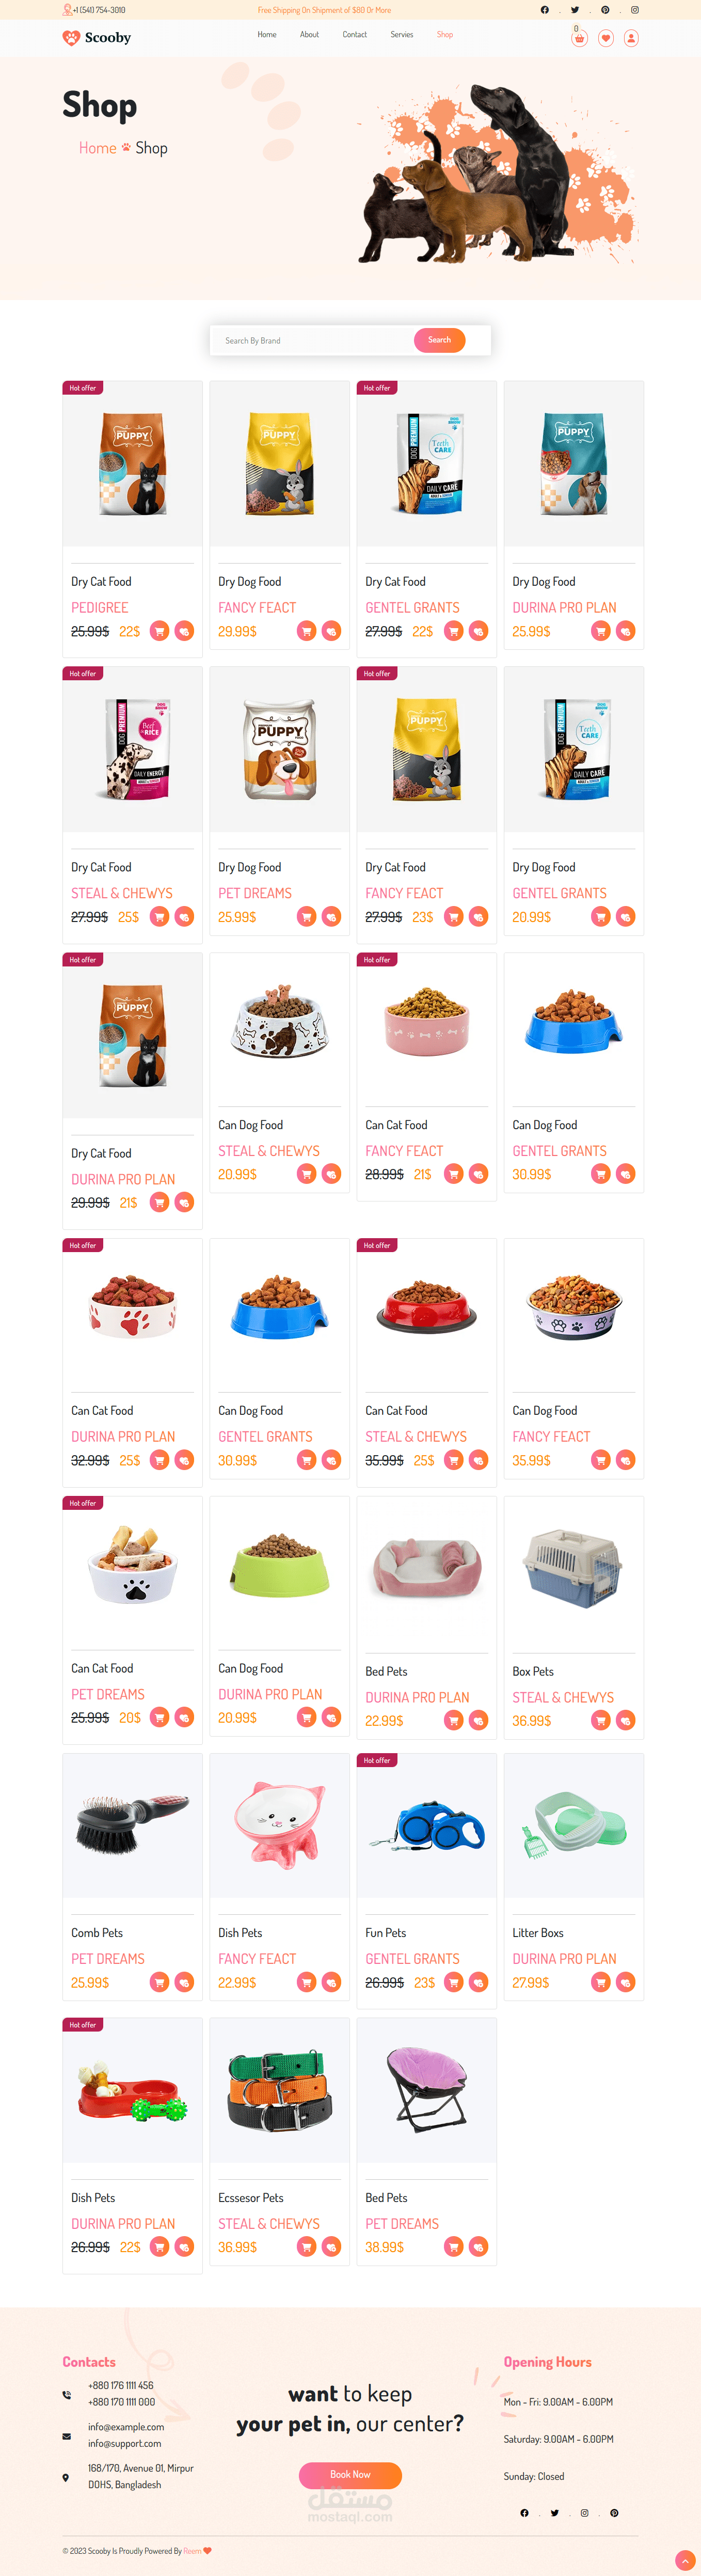Image resolution: width=701 pixels, height=2576 pixels.
Task: Add PEDIGREE Dry Cat Food to wishlist
Action: tap(184, 631)
